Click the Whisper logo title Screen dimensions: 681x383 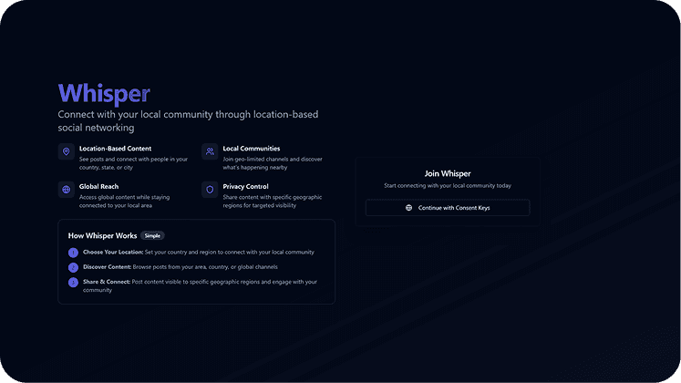(x=104, y=94)
